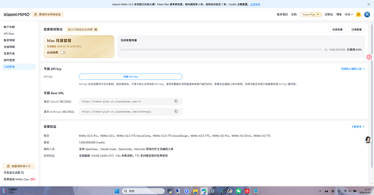Click the yellow mascot icon in the header
Screen dimensions: 374x195
tap(358, 15)
